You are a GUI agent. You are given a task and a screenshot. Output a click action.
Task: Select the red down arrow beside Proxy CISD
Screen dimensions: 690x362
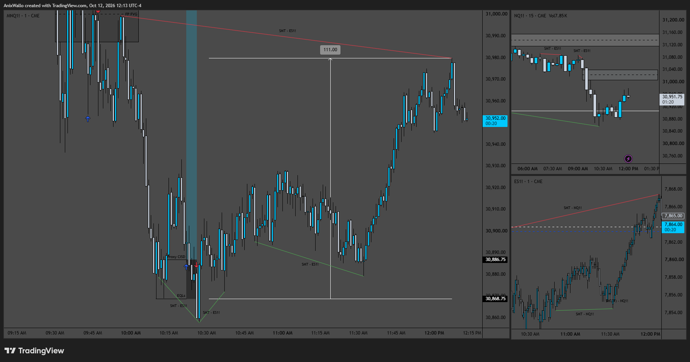point(196,265)
